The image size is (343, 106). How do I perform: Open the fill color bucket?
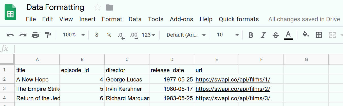[x=306, y=35]
